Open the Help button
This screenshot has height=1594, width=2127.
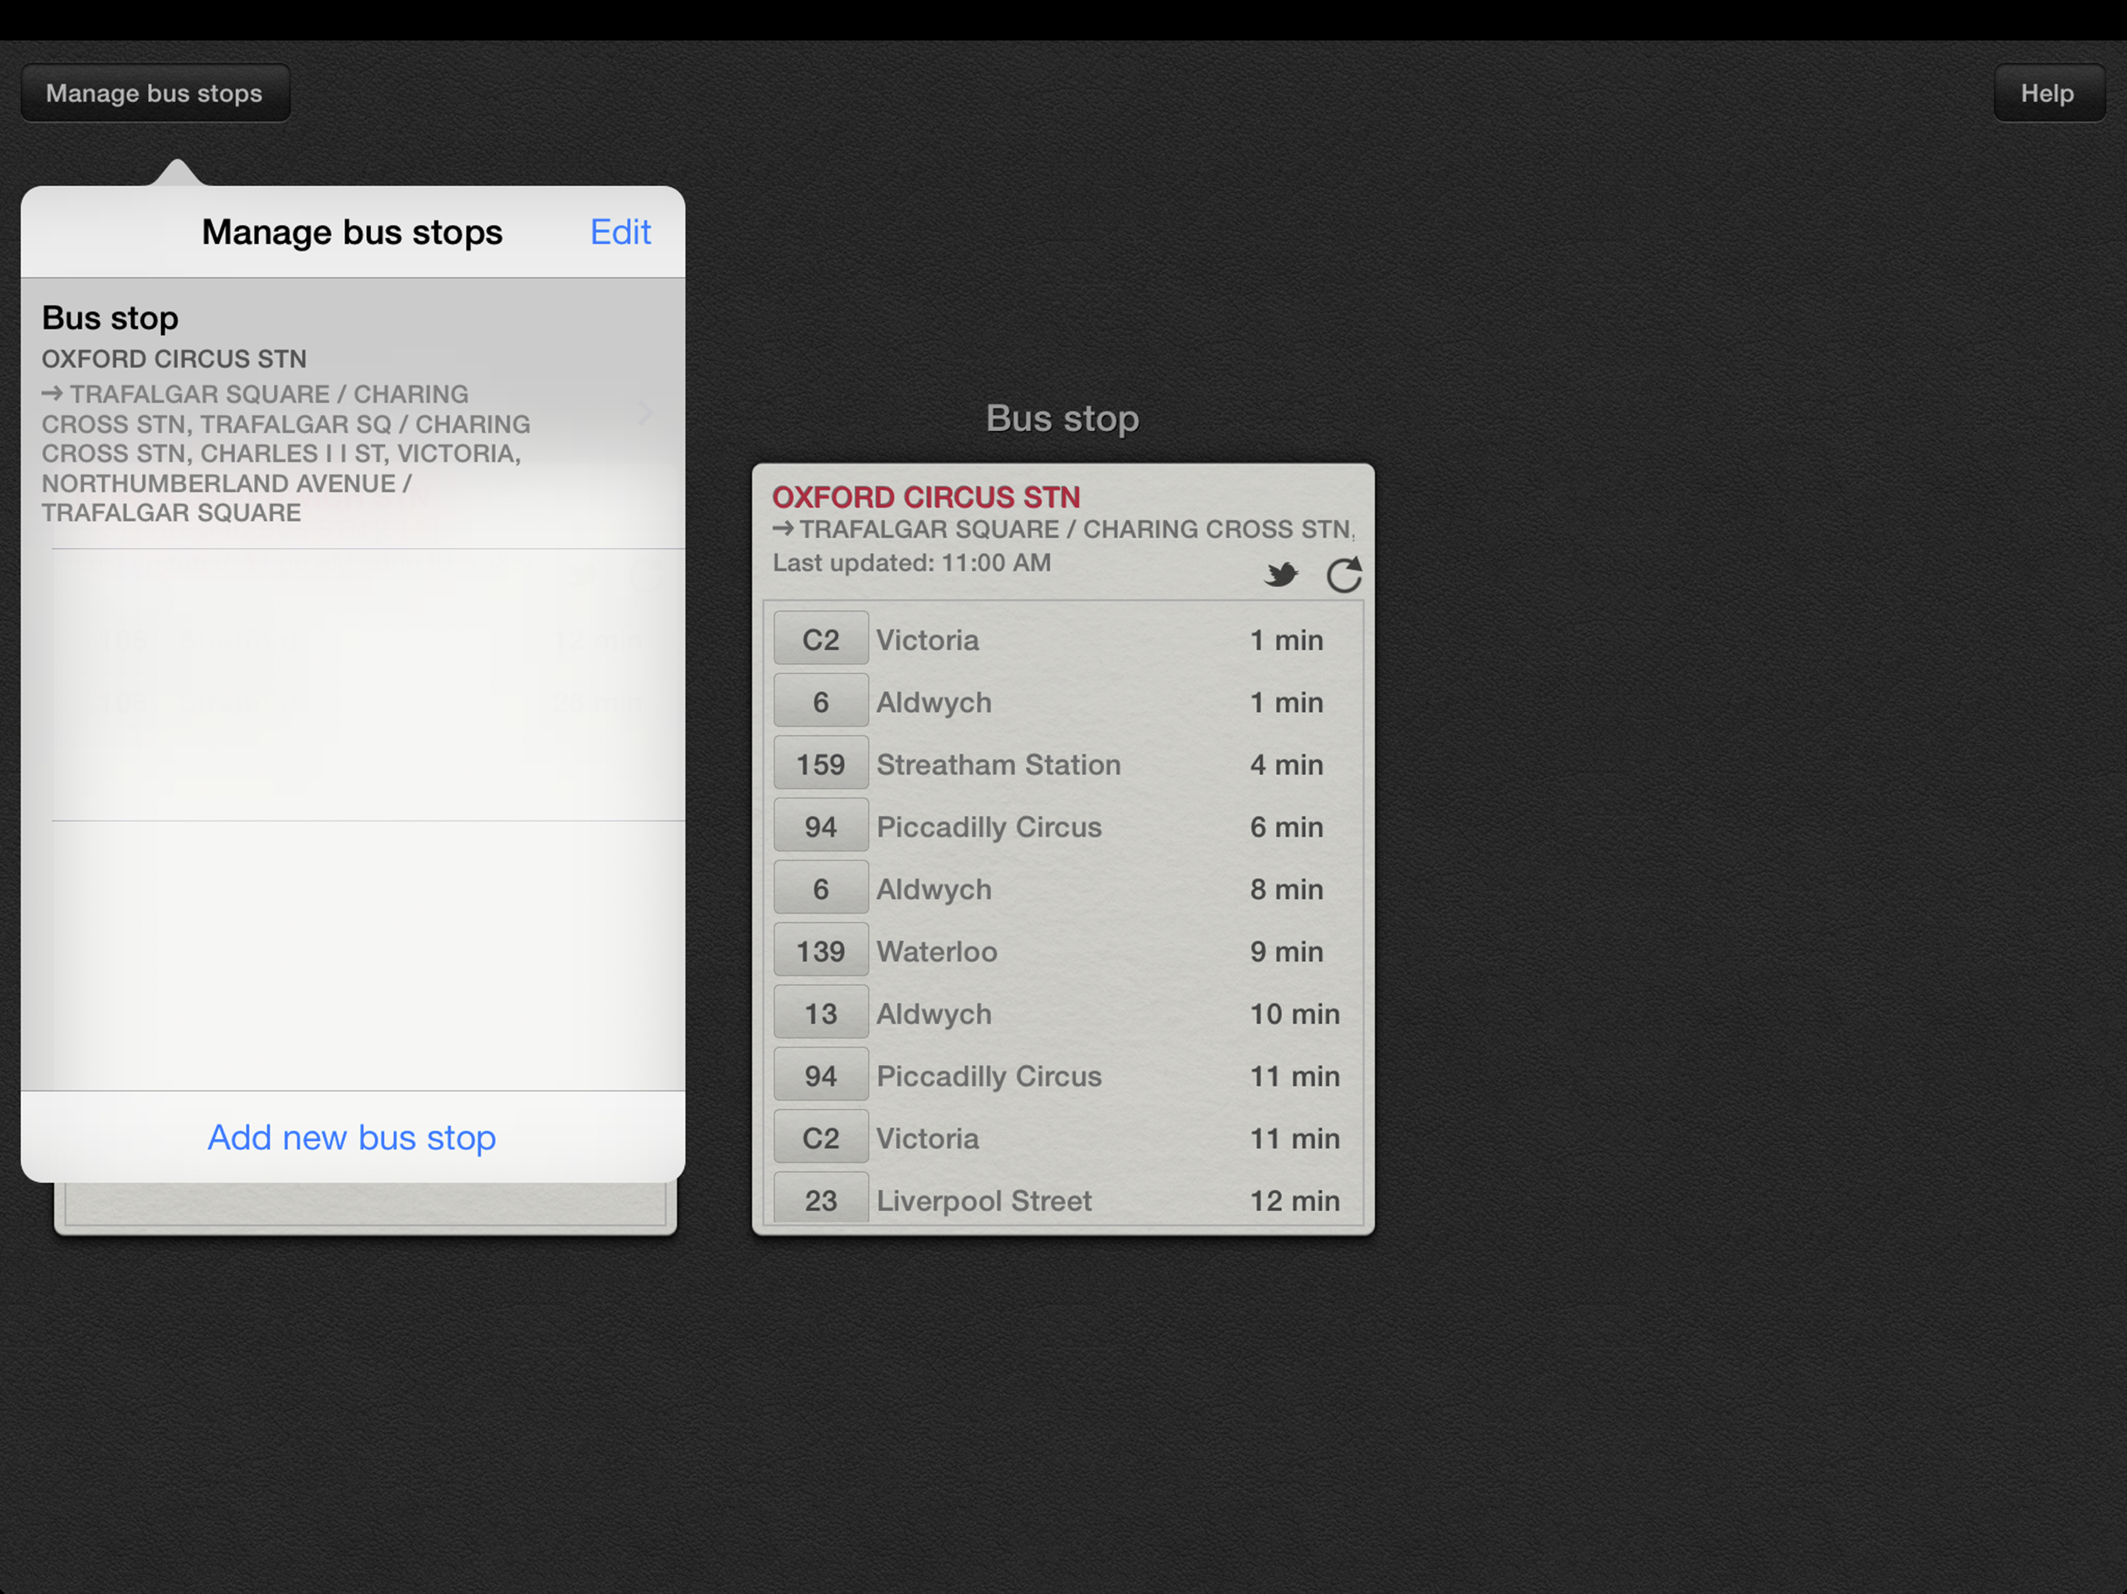tap(2048, 93)
